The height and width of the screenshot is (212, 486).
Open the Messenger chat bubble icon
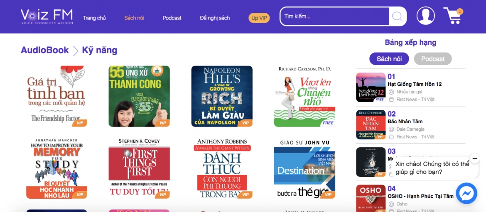coord(466,193)
